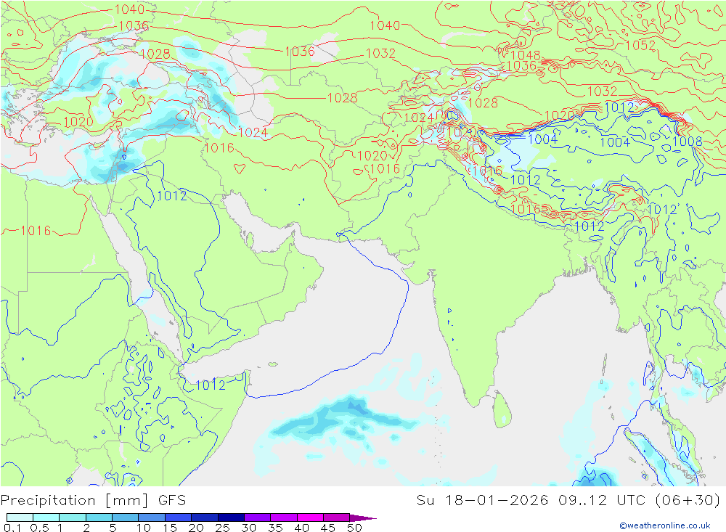The width and height of the screenshot is (726, 532).
Task: Click the 10 legend scale value
Action: pyautogui.click(x=144, y=528)
